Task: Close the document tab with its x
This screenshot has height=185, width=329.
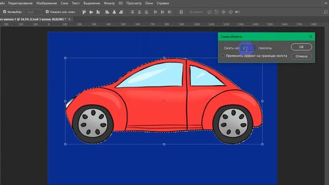Action: pyautogui.click(x=69, y=20)
